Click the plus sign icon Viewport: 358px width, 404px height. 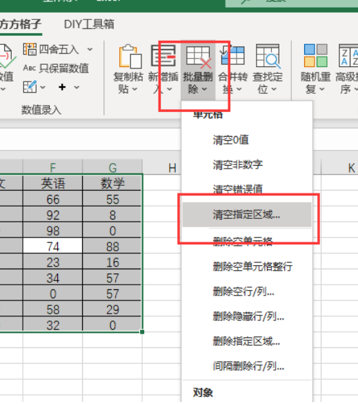tap(62, 87)
